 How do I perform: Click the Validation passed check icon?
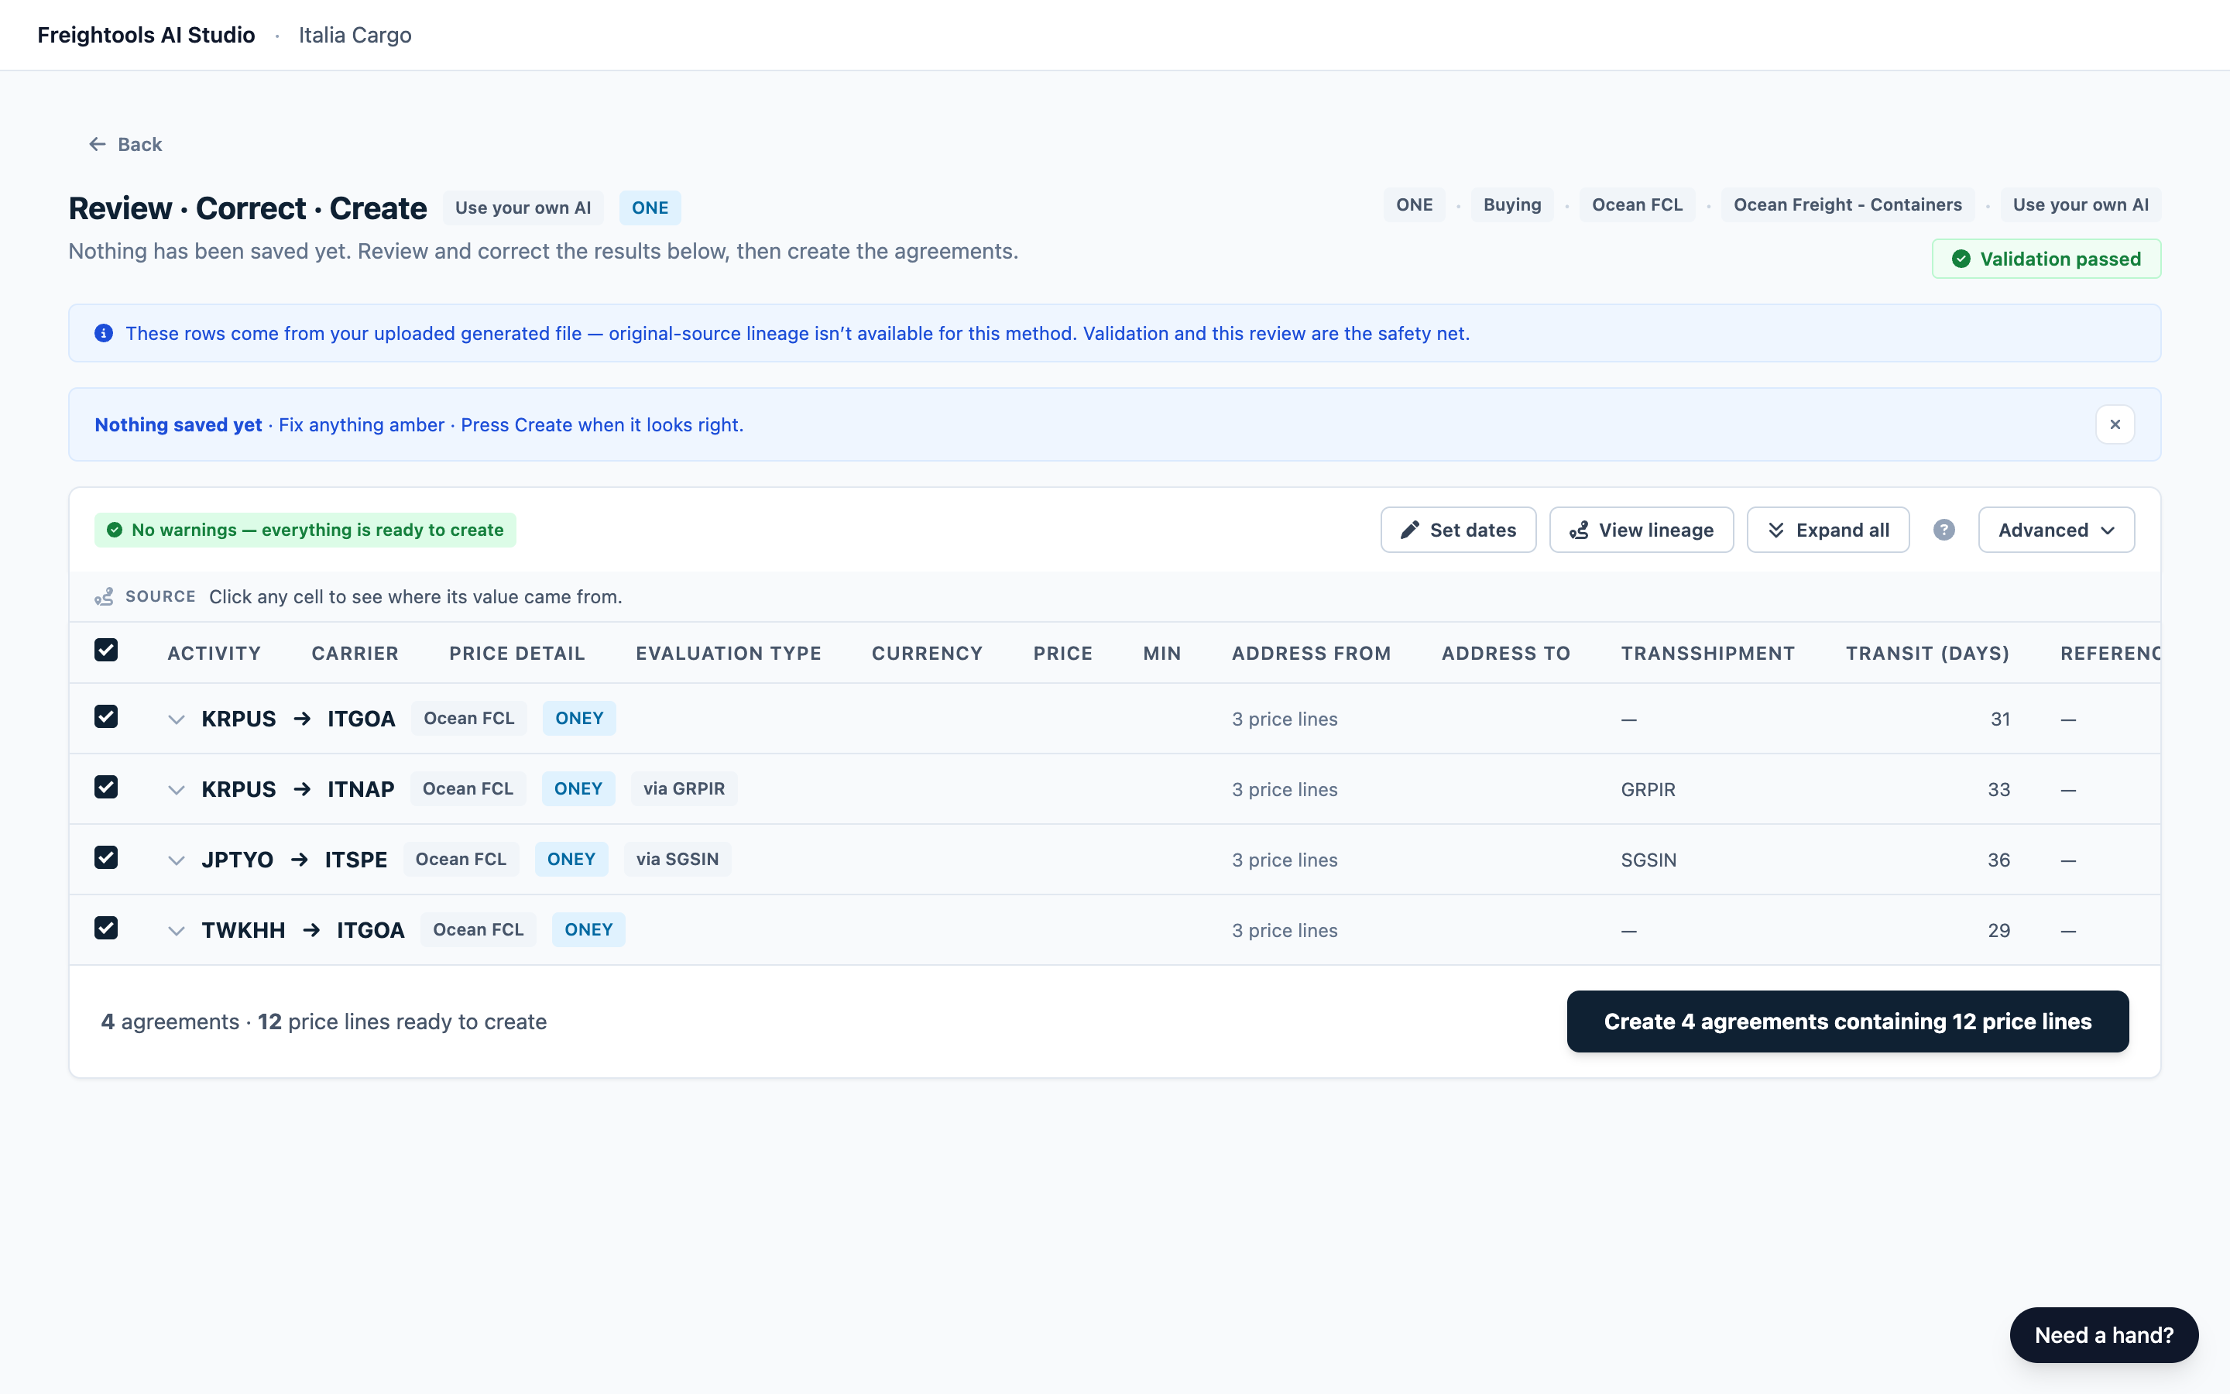[x=1961, y=259]
